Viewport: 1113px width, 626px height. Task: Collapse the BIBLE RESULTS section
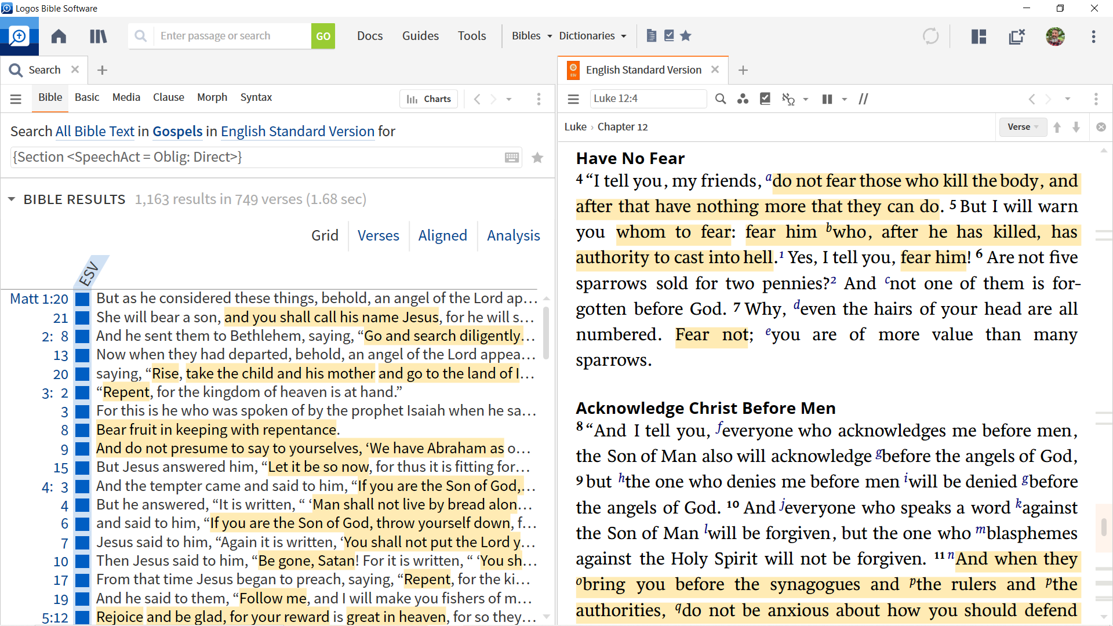[x=12, y=199]
